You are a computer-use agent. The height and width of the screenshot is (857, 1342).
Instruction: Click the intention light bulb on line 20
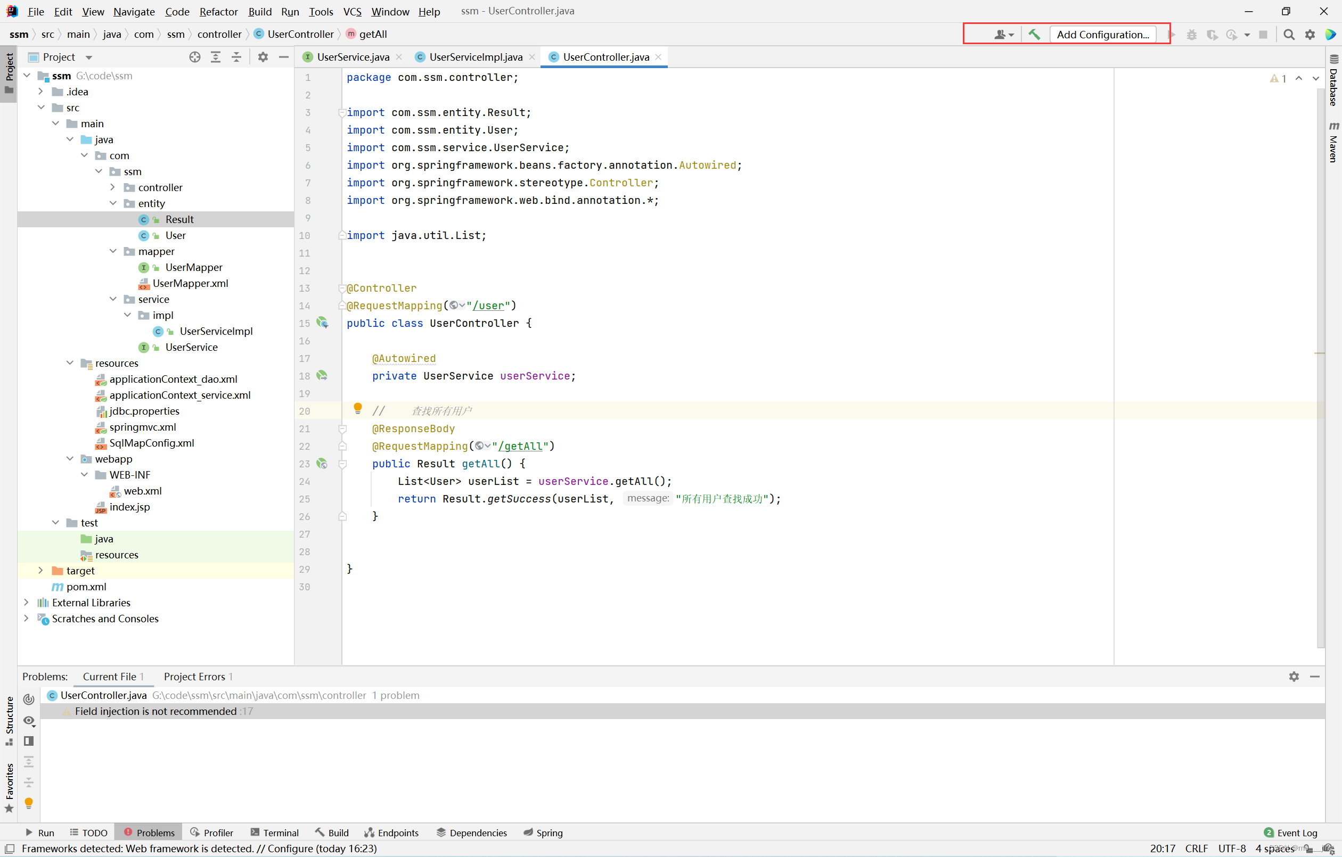tap(358, 408)
